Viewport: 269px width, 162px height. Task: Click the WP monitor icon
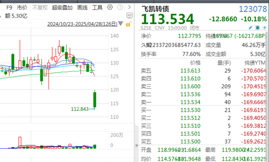130,16
